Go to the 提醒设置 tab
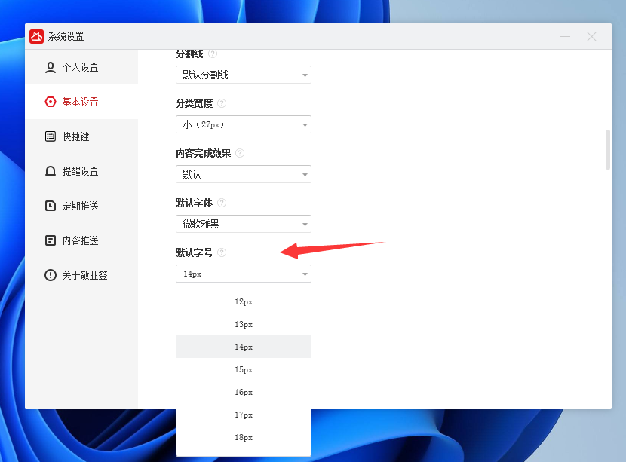 tap(81, 171)
